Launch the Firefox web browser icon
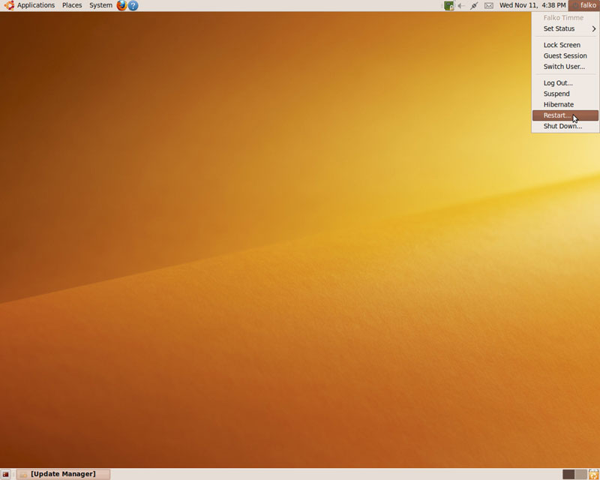The height and width of the screenshot is (480, 600). (x=121, y=5)
